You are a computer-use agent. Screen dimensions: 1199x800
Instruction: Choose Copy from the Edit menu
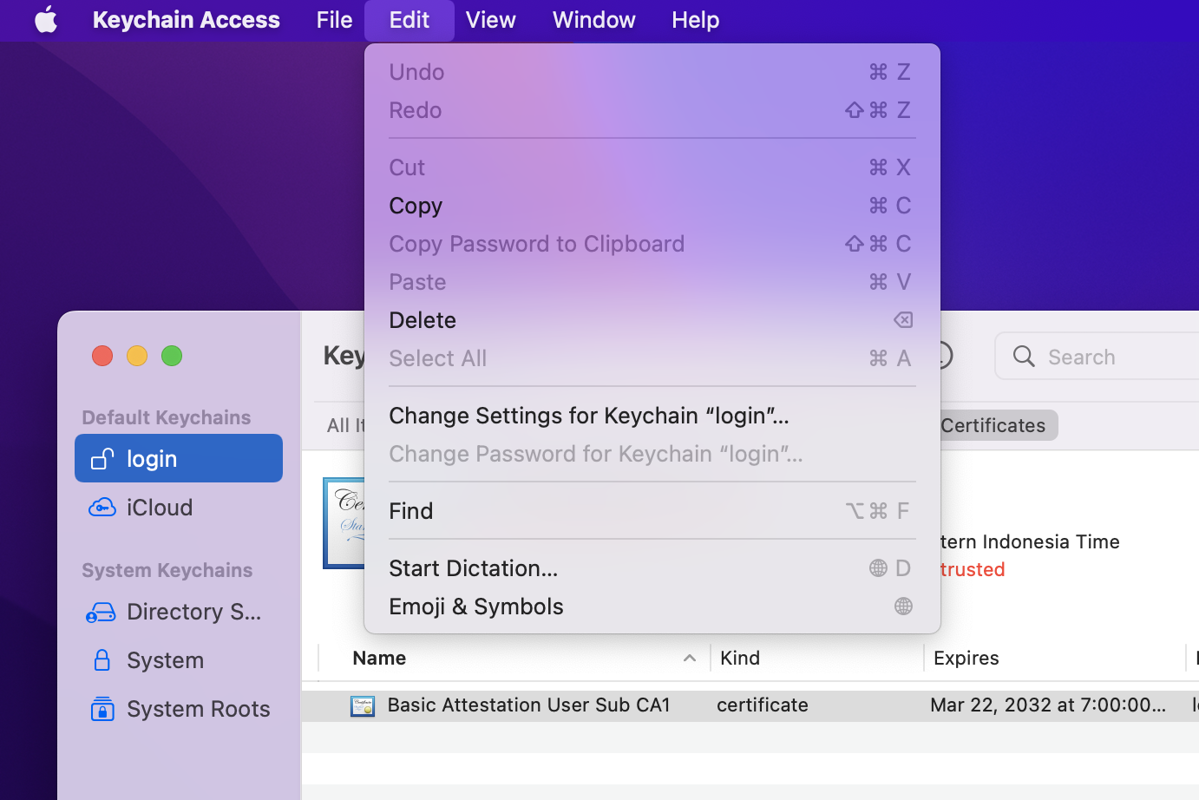coord(652,206)
